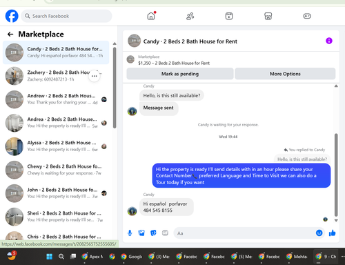Click seen-indicator avatar next to Andrea chat
345x265 pixels.
(x=104, y=123)
